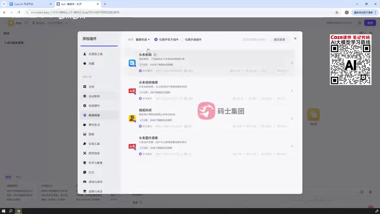Close the 添加插件 dialog
This screenshot has height=214, width=380.
click(295, 39)
